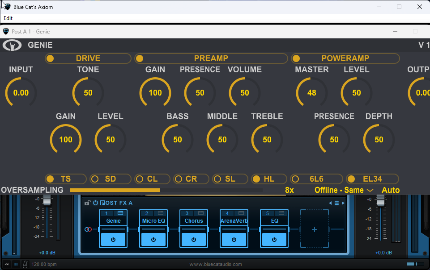Go to previous preset arrow in Post FX A
The width and height of the screenshot is (430, 270).
[330, 203]
